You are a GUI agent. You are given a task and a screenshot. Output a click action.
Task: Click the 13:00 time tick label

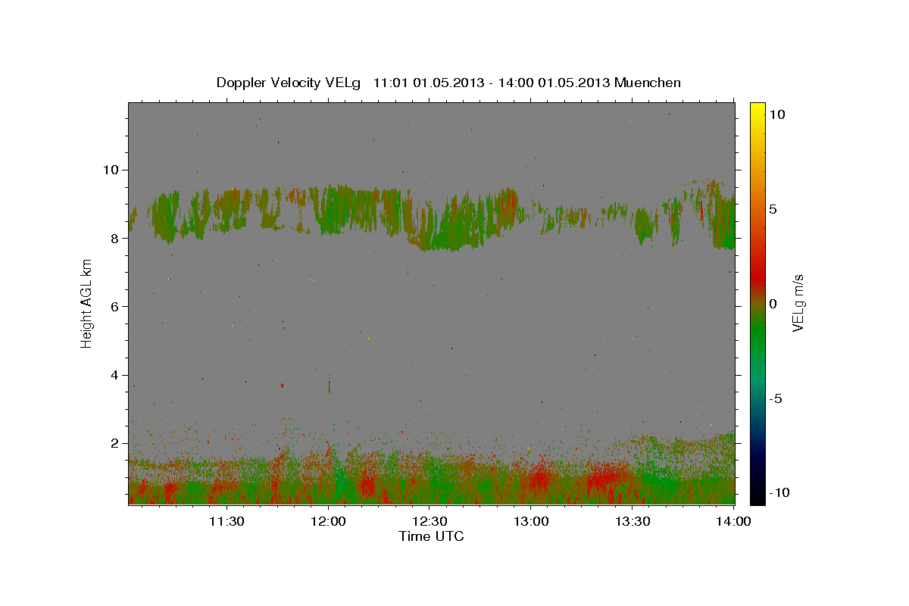531,521
